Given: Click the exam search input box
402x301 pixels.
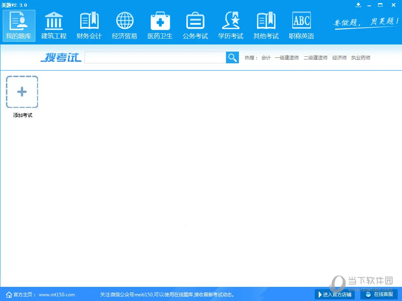Looking at the screenshot, I should pyautogui.click(x=155, y=57).
